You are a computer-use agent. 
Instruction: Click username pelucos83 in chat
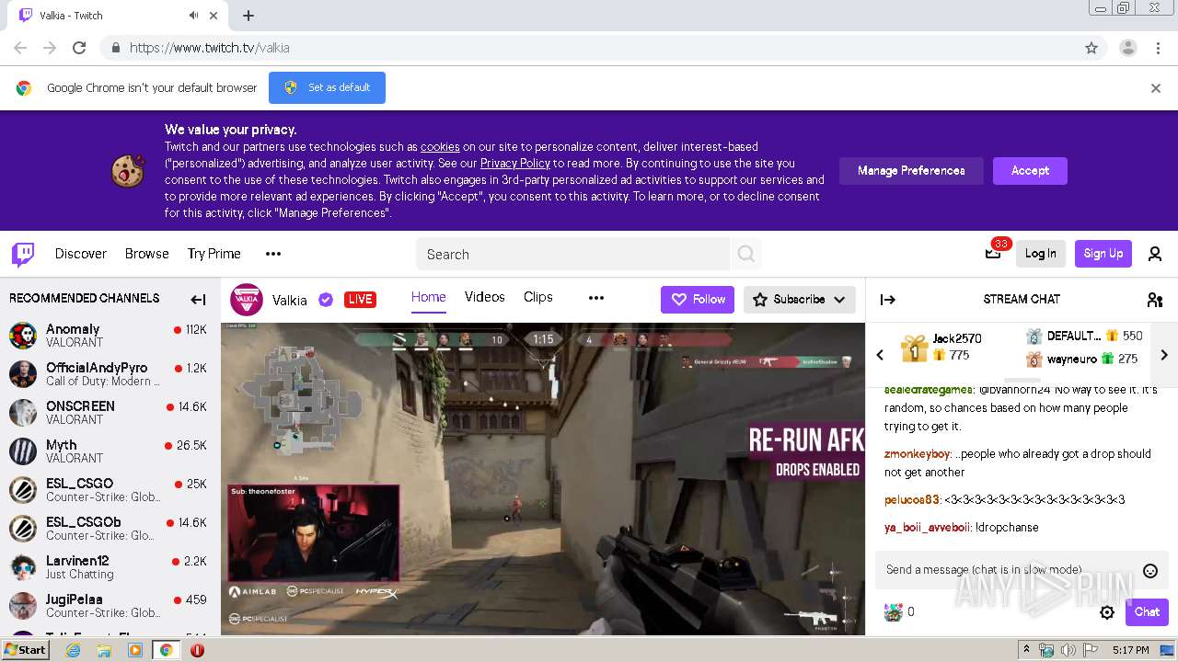click(912, 500)
